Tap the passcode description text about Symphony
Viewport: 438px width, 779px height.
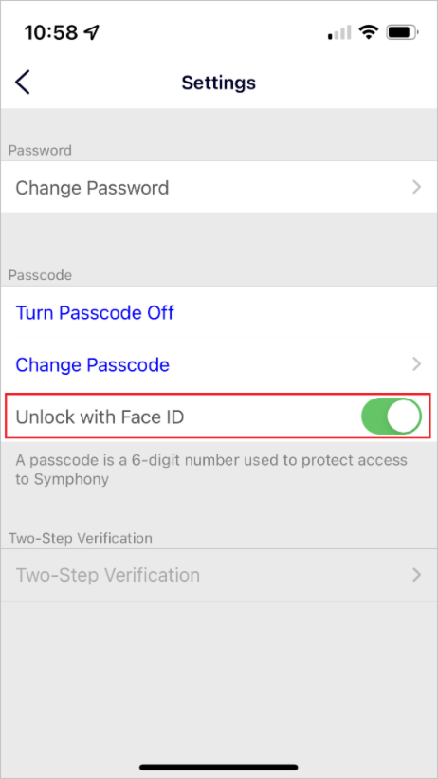(x=211, y=470)
